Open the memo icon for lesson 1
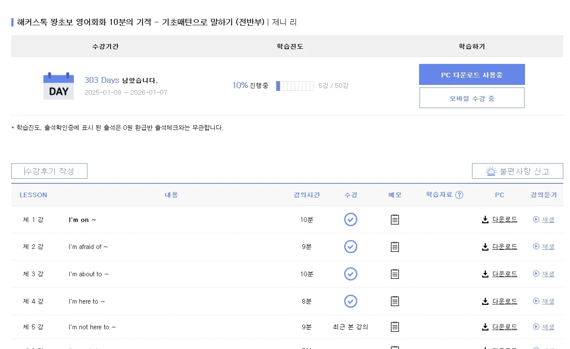 [395, 219]
